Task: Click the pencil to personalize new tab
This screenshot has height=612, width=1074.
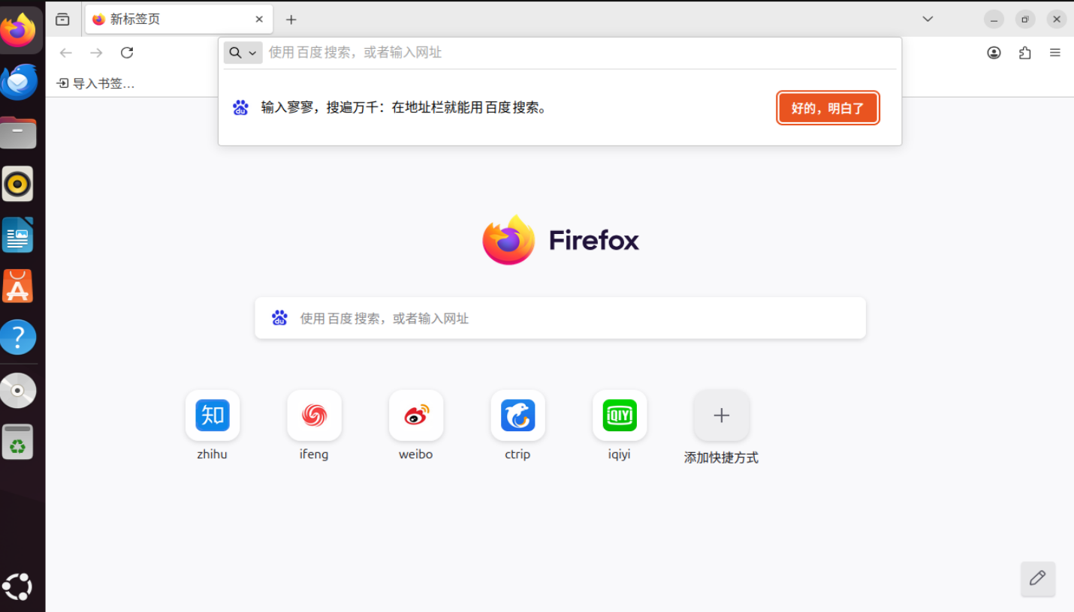Action: point(1037,579)
